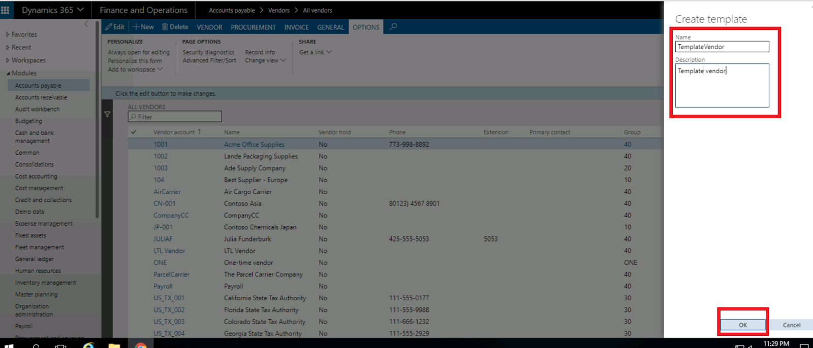Click Accounts payable in the breadcrumb
The height and width of the screenshot is (348, 813).
coord(232,10)
